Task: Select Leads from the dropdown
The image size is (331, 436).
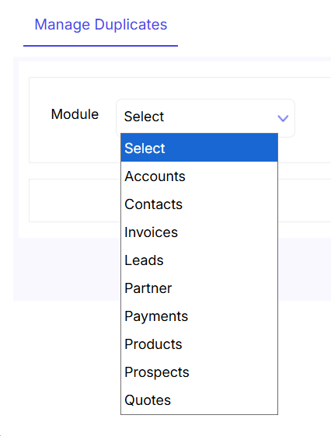Action: (x=199, y=260)
